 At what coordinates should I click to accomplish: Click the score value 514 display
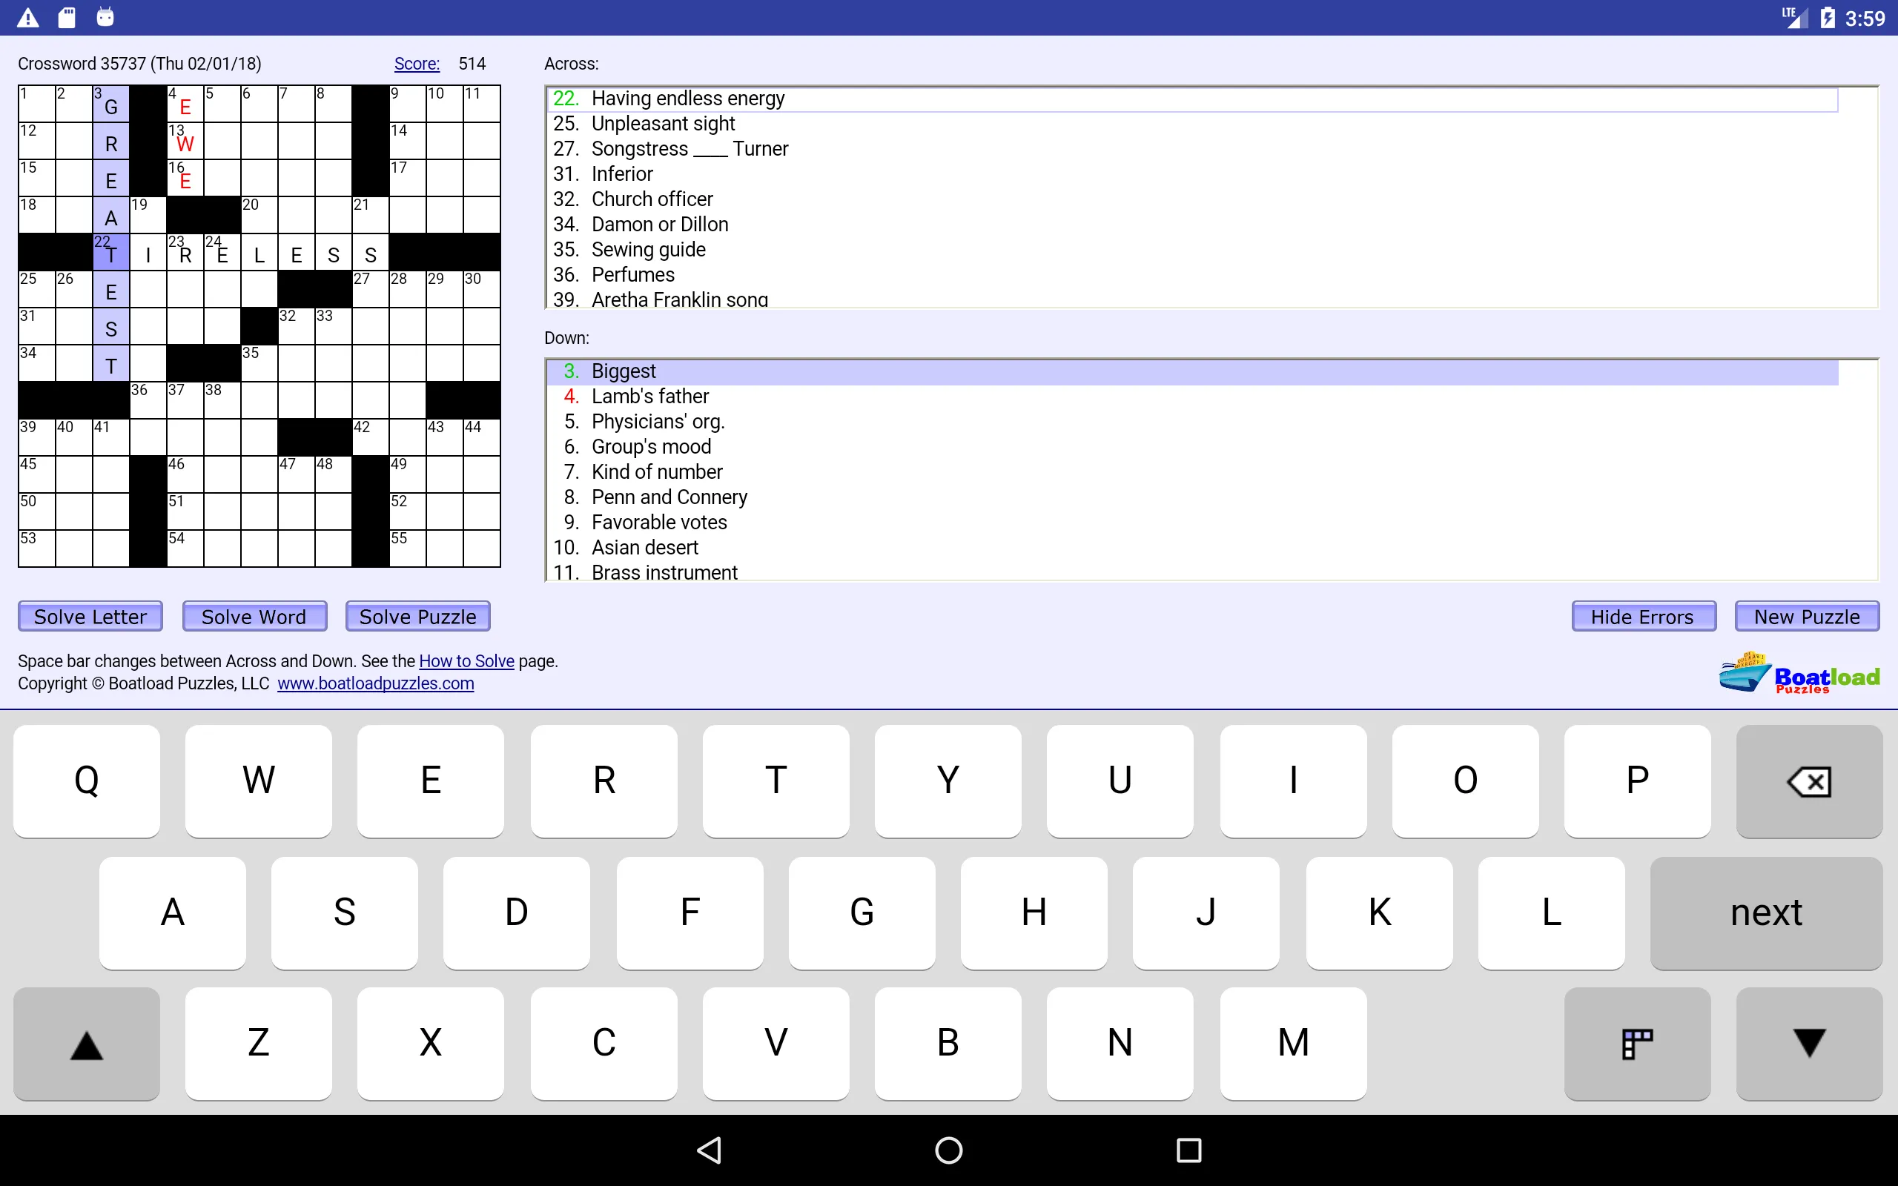470,63
